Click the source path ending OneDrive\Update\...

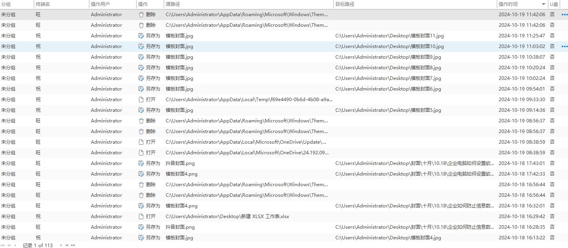(x=246, y=142)
